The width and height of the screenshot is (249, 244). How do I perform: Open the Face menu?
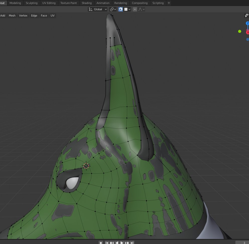(44, 16)
